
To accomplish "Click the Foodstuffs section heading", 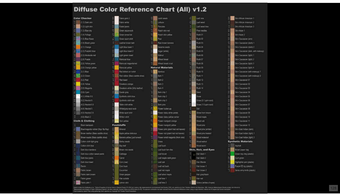I will tap(119, 125).
